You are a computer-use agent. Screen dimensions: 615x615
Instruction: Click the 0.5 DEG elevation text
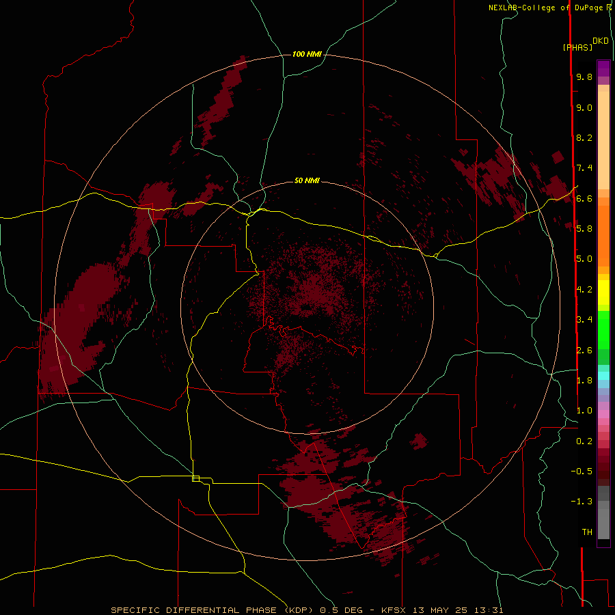[x=341, y=610]
